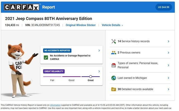Select the NO ACCIDENTS REPORTED badge
Screen dimensions: 179x111
click(x=57, y=50)
